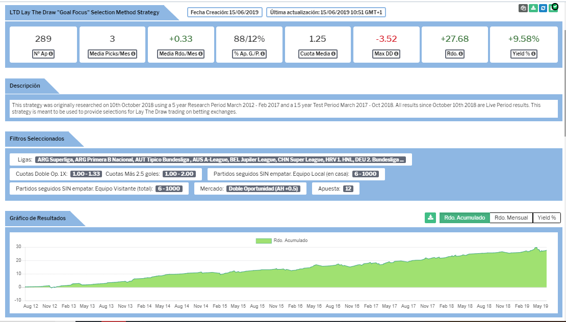Click the info icon beside Rdo.
Viewport: 566px width, 322px height.
(460, 53)
